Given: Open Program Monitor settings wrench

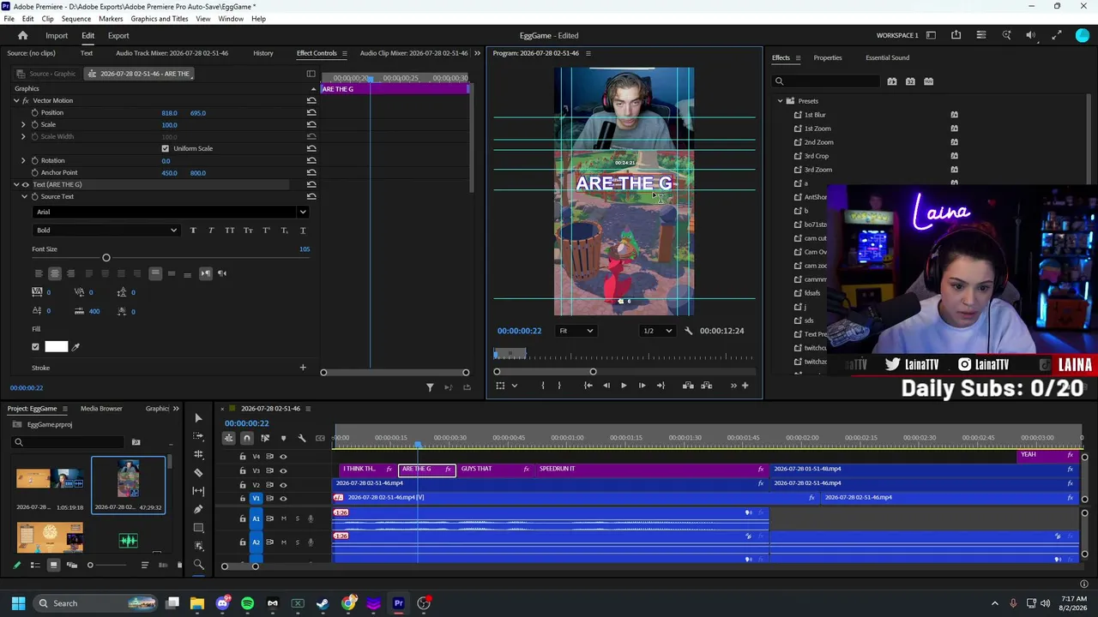Looking at the screenshot, I should [688, 331].
